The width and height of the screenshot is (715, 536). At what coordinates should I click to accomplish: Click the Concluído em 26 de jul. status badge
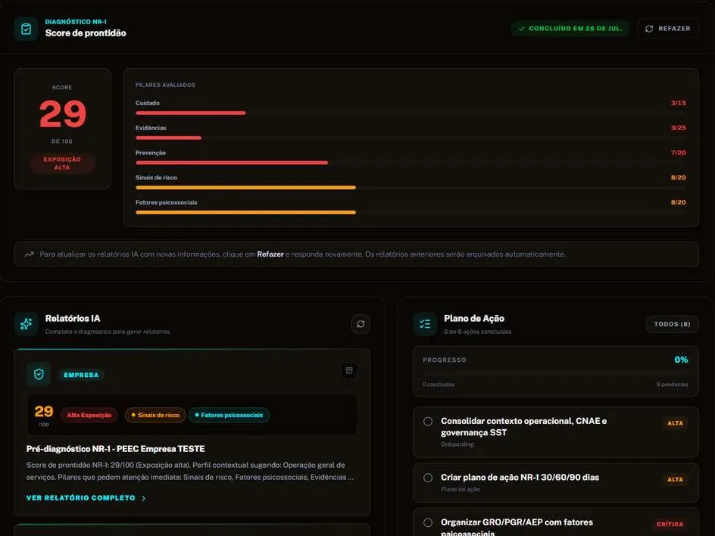[x=570, y=29]
